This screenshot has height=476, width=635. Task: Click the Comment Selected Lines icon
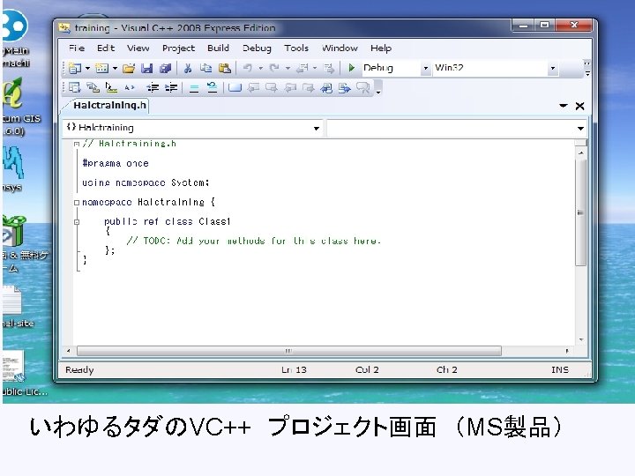tap(194, 88)
